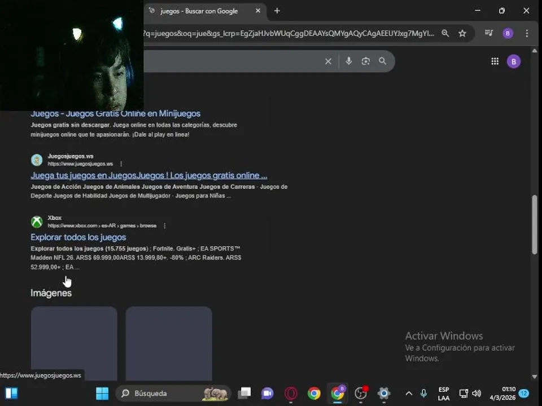Open the network tray icon
Screen dimensions: 542x406
coord(463,393)
